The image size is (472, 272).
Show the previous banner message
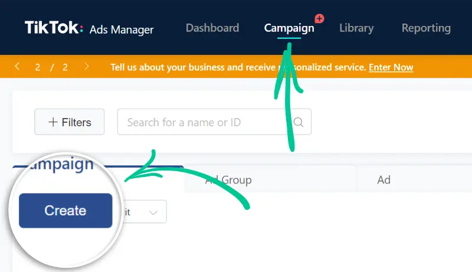(18, 67)
